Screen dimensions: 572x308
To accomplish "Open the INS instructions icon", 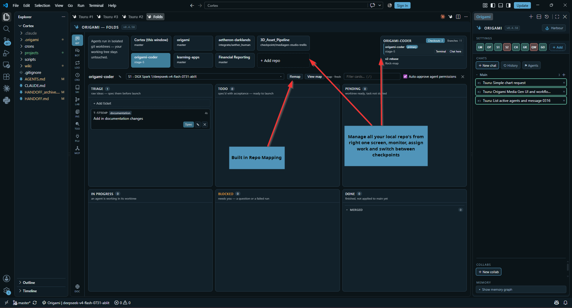I will (77, 113).
